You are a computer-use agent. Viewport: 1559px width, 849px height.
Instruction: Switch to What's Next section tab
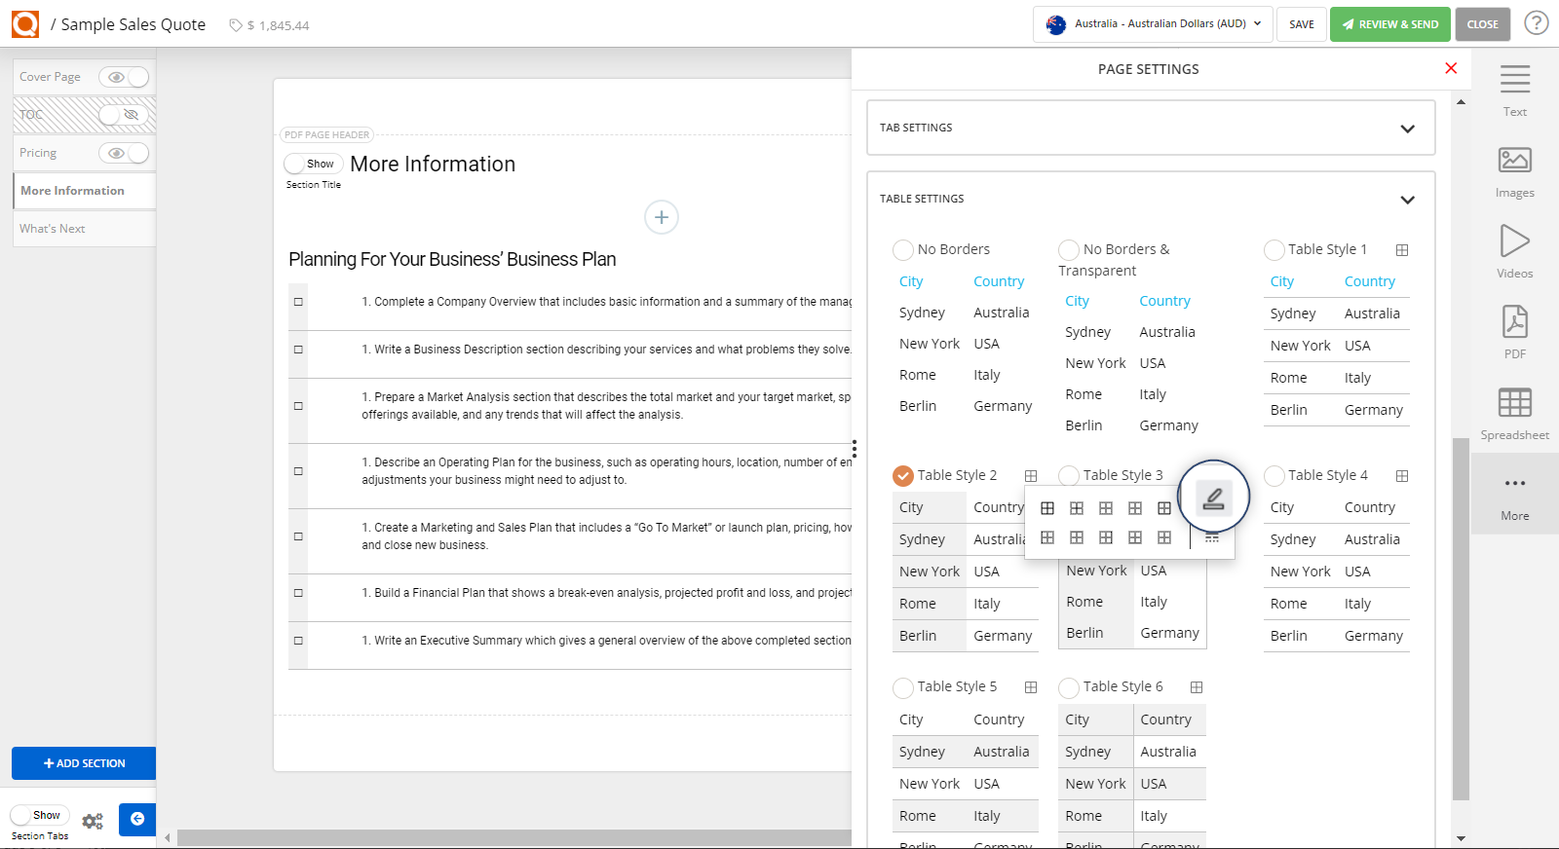(53, 229)
